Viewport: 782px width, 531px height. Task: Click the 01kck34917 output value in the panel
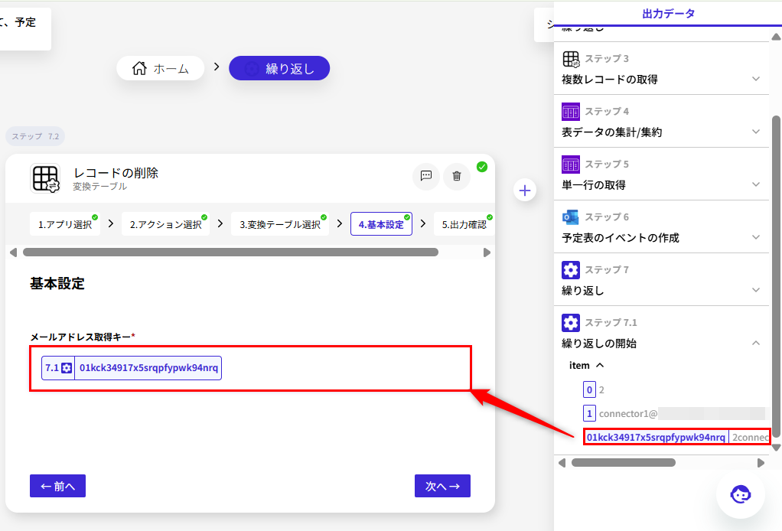coord(656,436)
